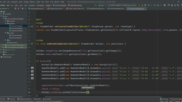Click the Profile app icon

(155, 5)
